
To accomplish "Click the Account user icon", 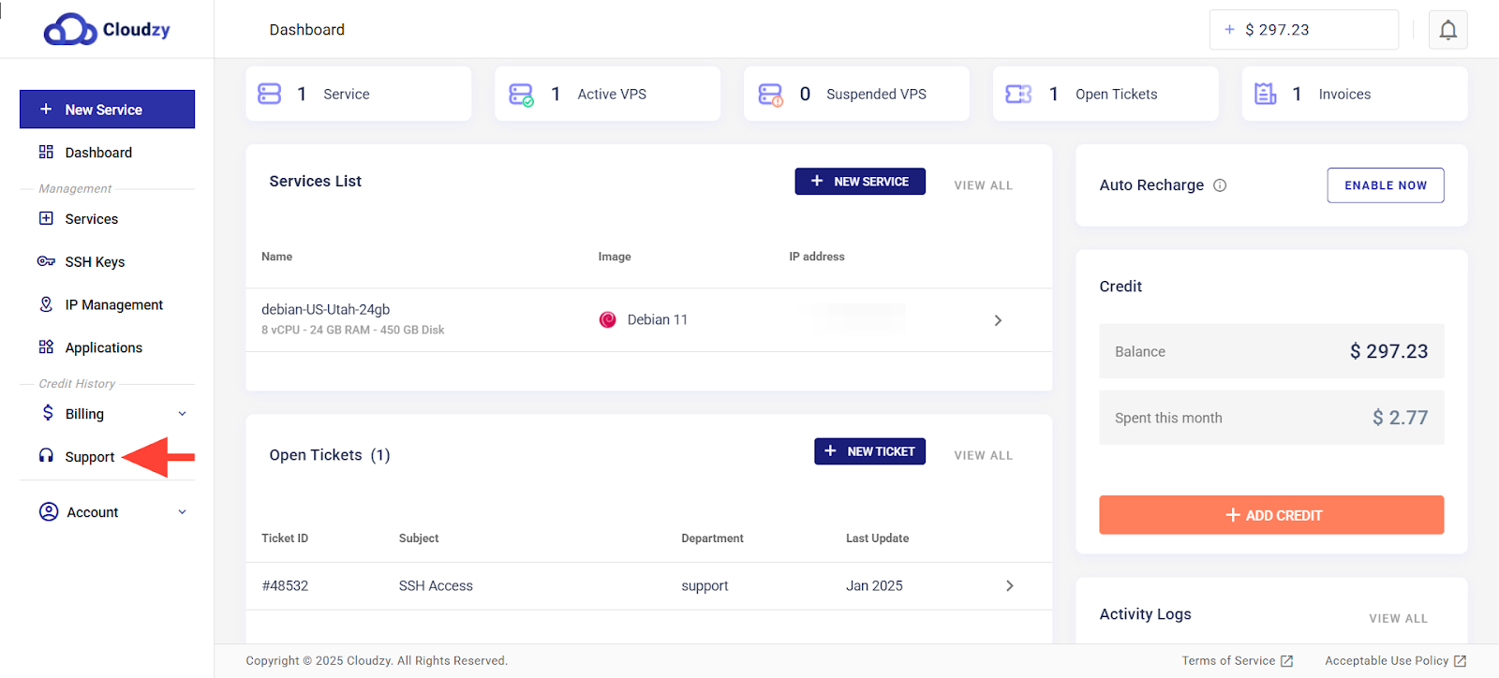I will click(x=49, y=511).
